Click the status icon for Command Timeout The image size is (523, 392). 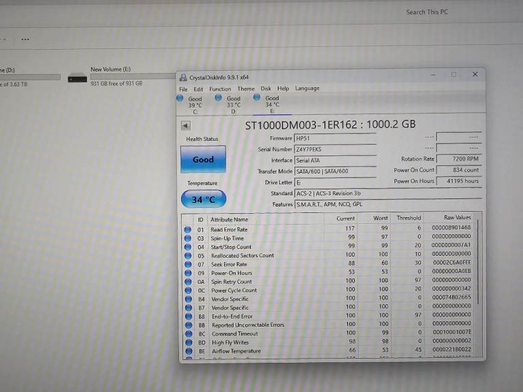point(189,333)
